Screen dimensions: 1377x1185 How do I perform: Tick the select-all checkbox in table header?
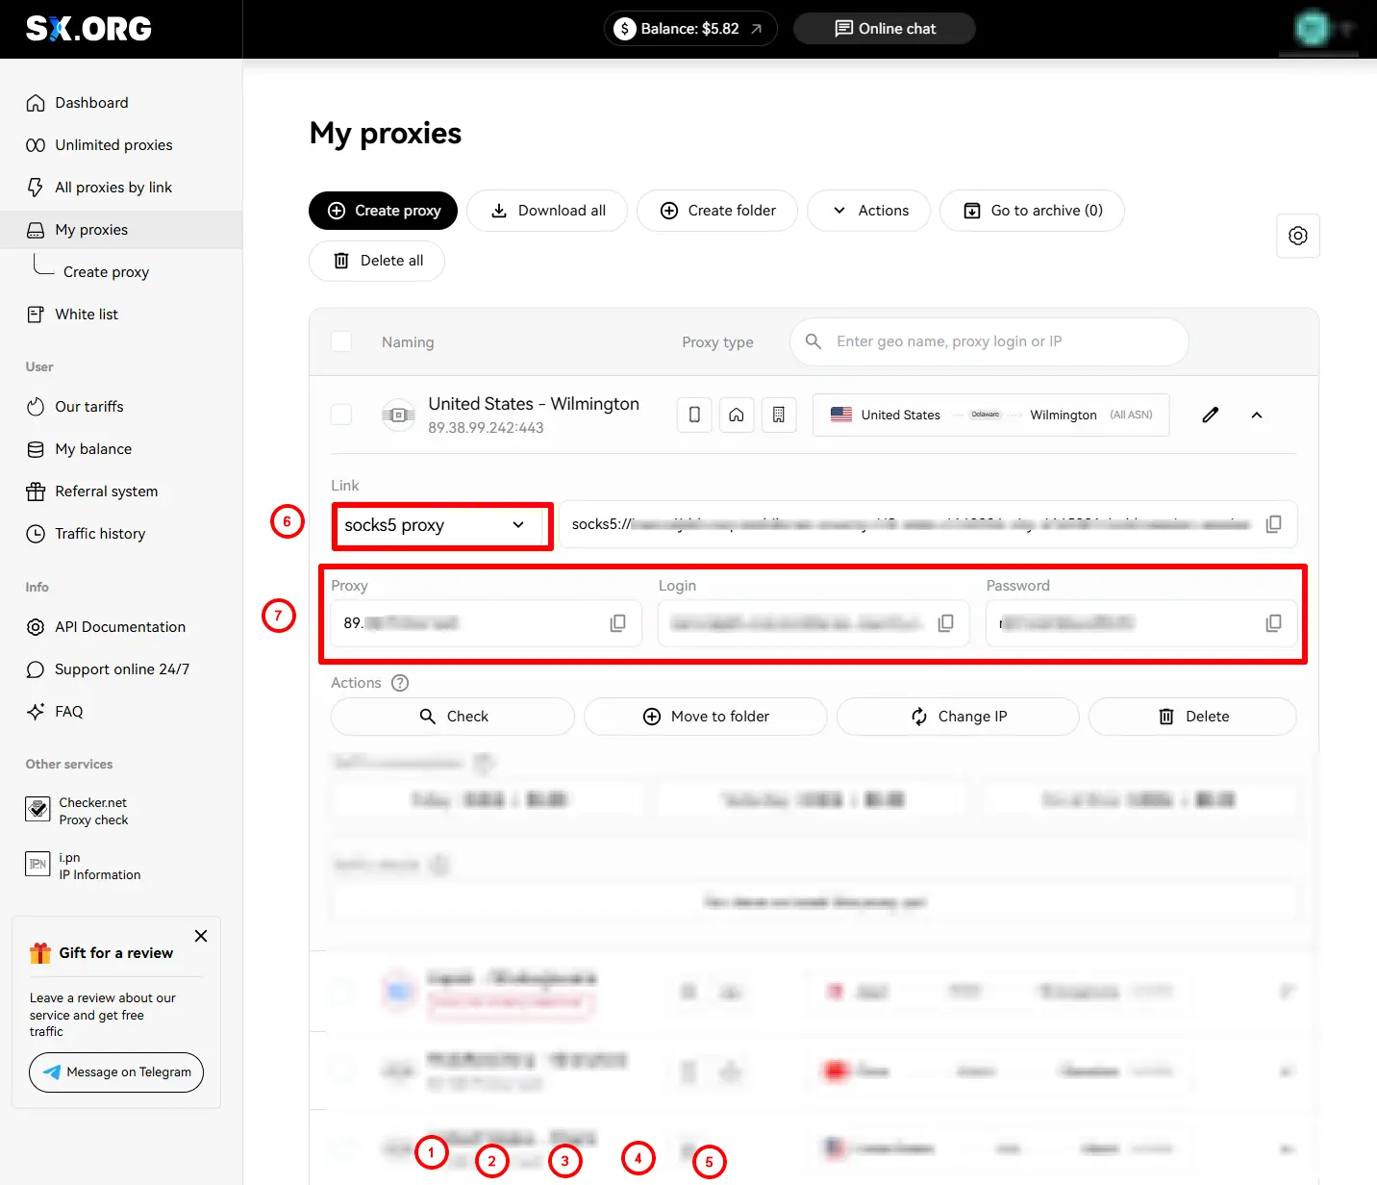pos(341,341)
